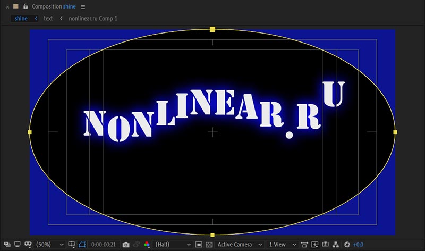This screenshot has height=251, width=425.
Task: Open grid and guide options icon
Action: [x=72, y=245]
